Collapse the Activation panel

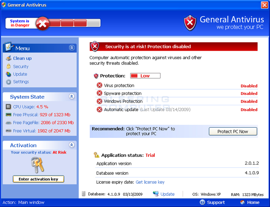[x=72, y=145]
